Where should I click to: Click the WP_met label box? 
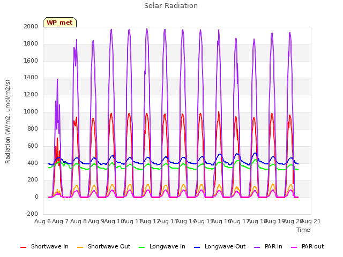(x=59, y=22)
